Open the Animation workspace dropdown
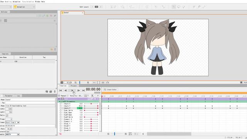 coord(24,7)
